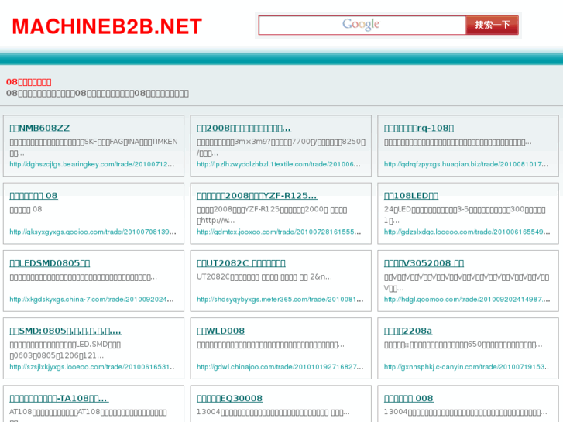Open the dghszcjfgs.bearingkey.com trade URL
563x422 pixels.
(x=92, y=164)
